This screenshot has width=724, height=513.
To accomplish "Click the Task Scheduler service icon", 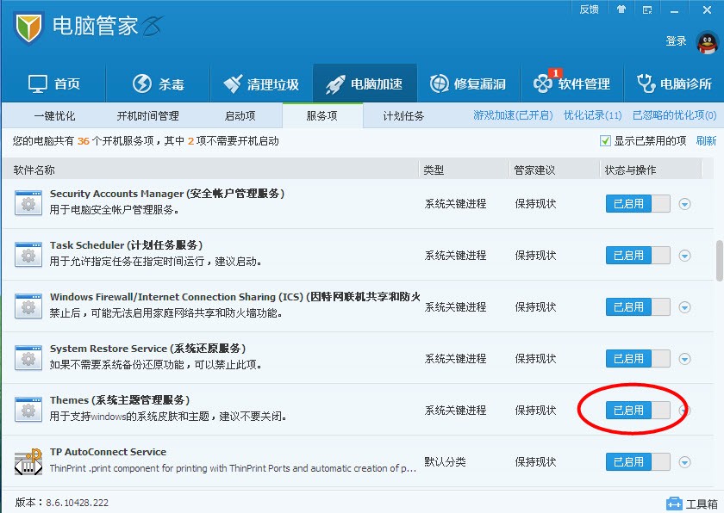I will point(28,255).
